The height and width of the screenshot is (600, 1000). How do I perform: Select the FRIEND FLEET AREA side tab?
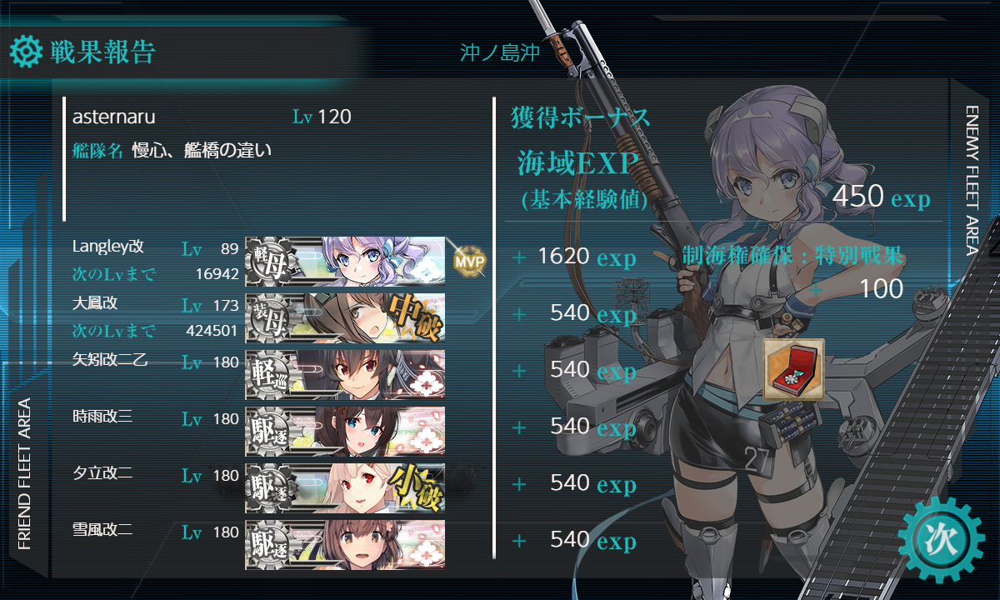[24, 474]
